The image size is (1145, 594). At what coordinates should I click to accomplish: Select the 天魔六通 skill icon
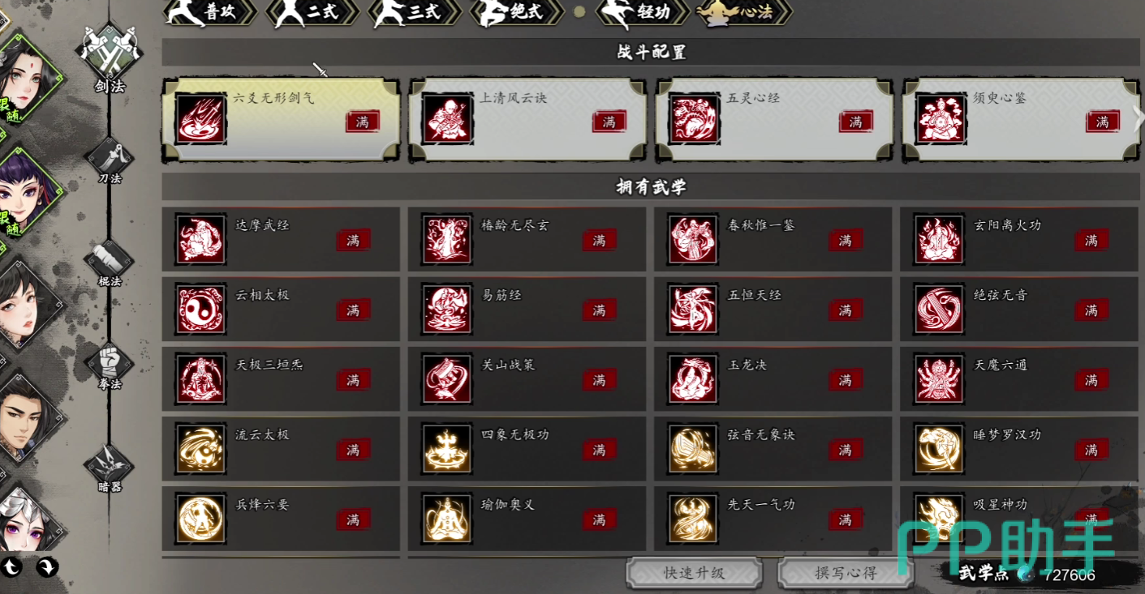coord(939,378)
